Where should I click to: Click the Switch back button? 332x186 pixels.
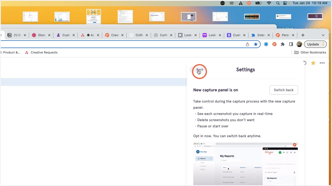284,90
